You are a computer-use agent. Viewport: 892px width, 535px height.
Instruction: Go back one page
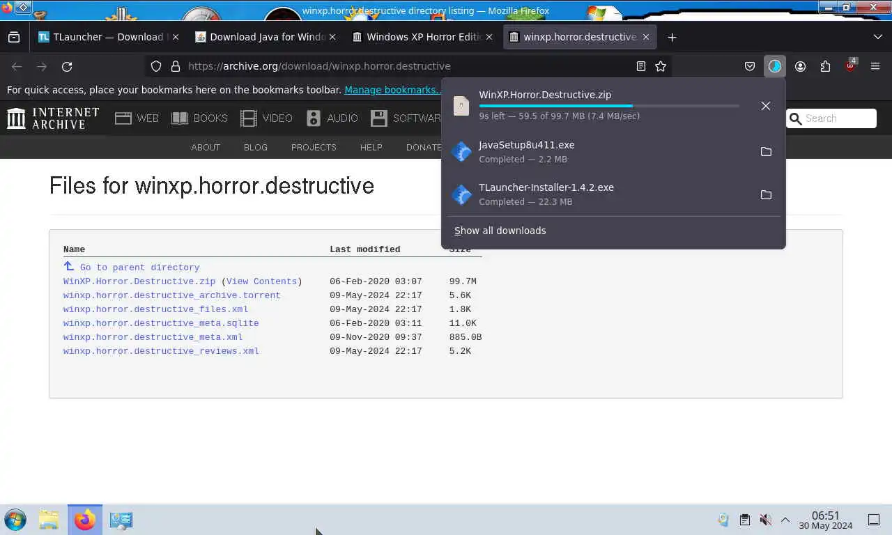coord(17,66)
